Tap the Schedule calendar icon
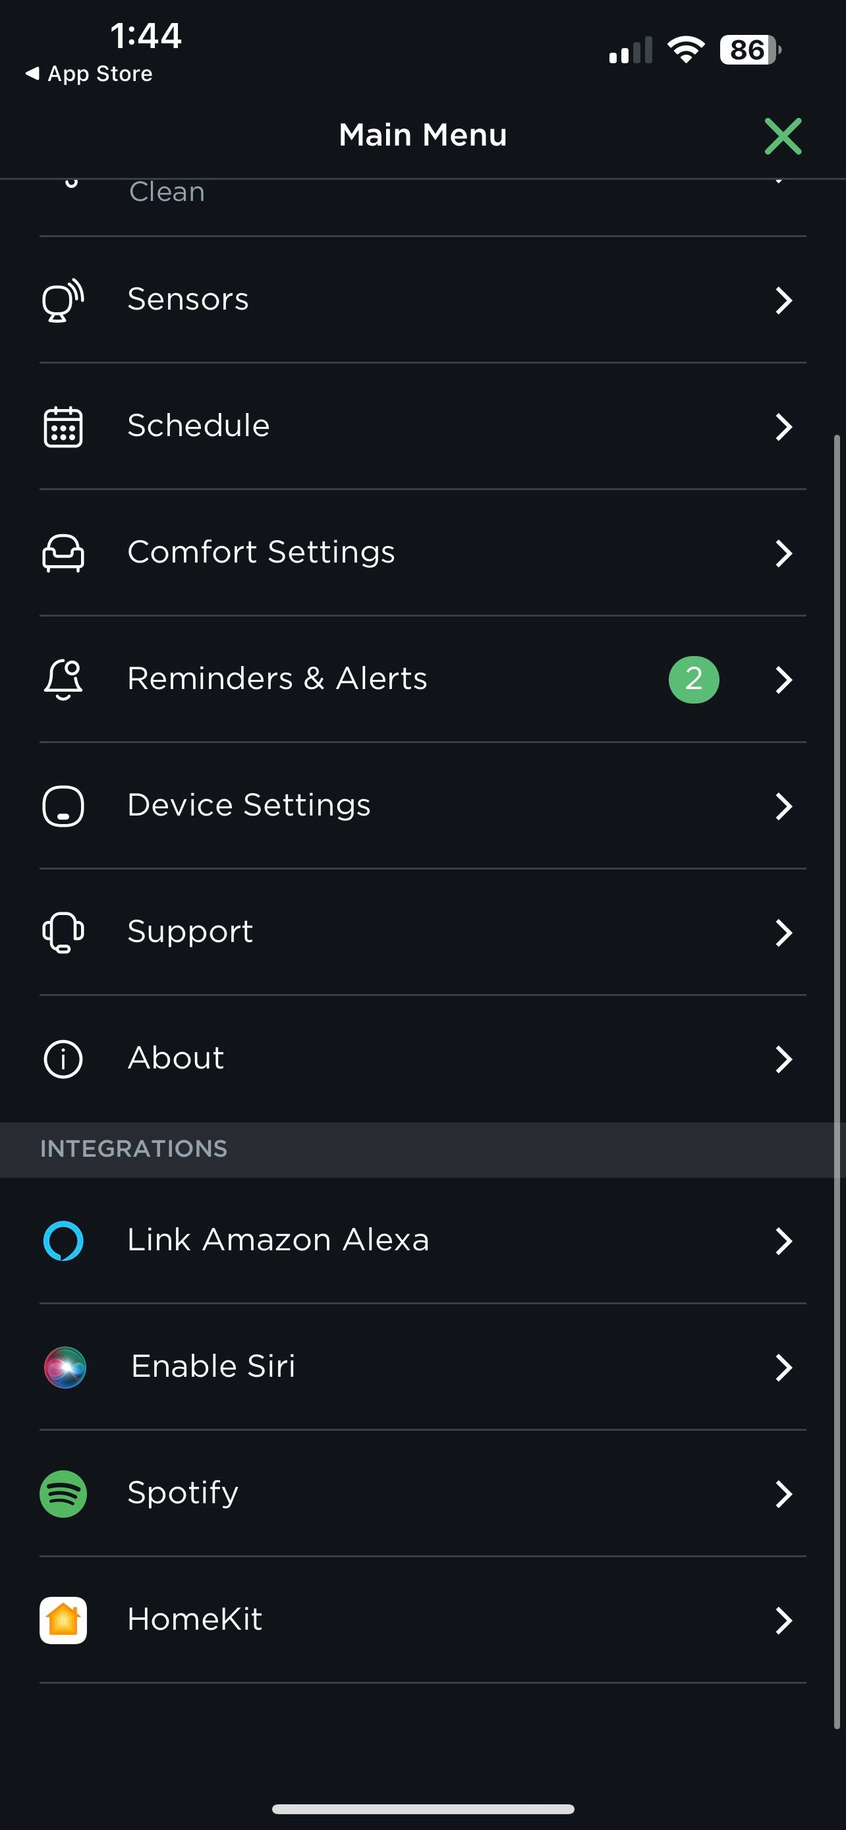 tap(63, 426)
